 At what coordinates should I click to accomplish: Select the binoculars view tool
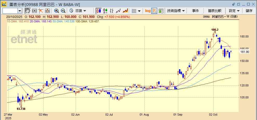34,11
